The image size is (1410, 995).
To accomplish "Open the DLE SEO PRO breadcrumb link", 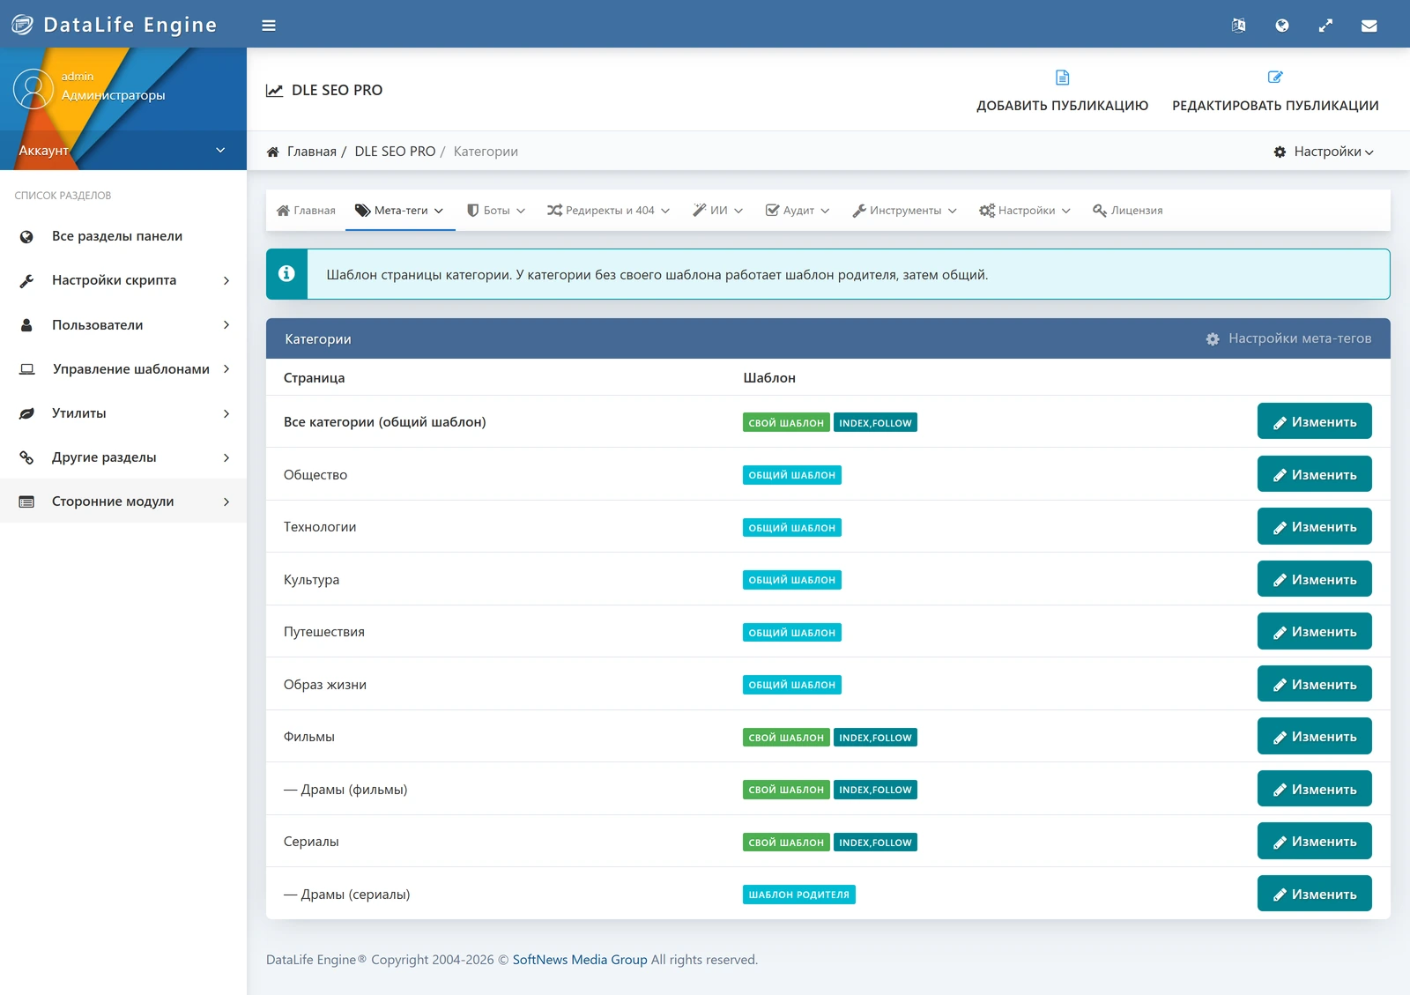I will pos(395,152).
